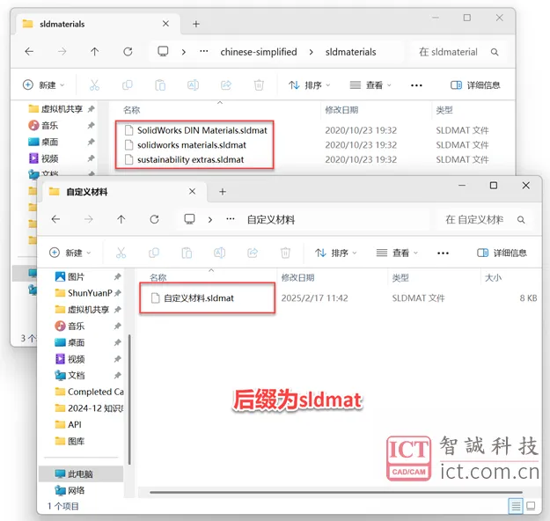Click search magnifier in sldmaterials window
Viewport: 550px width, 521px height.
pos(495,52)
